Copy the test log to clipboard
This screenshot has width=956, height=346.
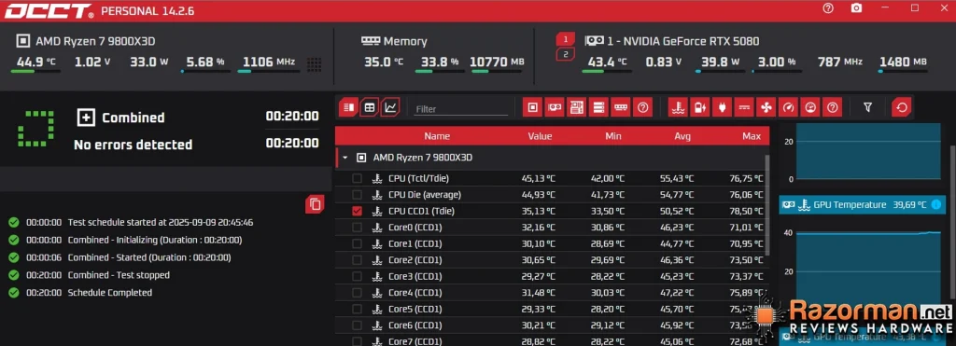[315, 204]
